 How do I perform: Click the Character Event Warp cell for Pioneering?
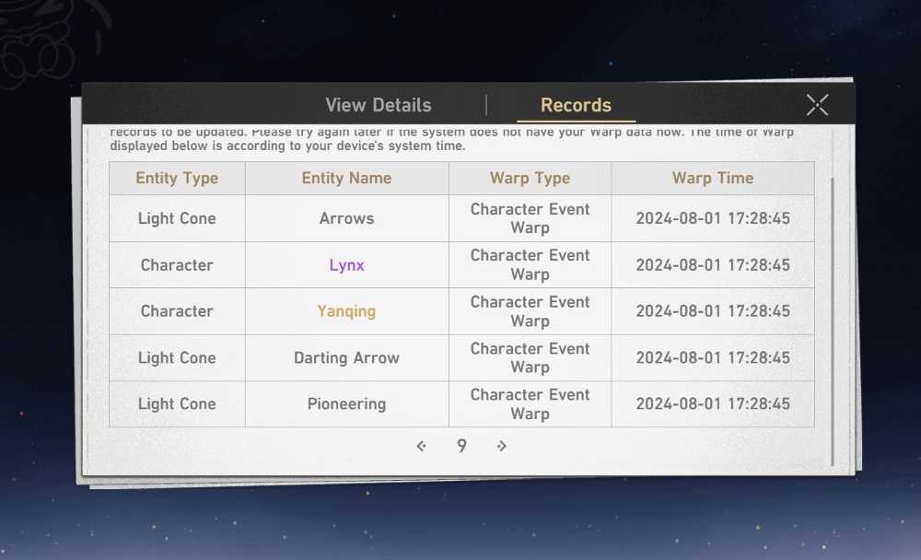click(530, 404)
